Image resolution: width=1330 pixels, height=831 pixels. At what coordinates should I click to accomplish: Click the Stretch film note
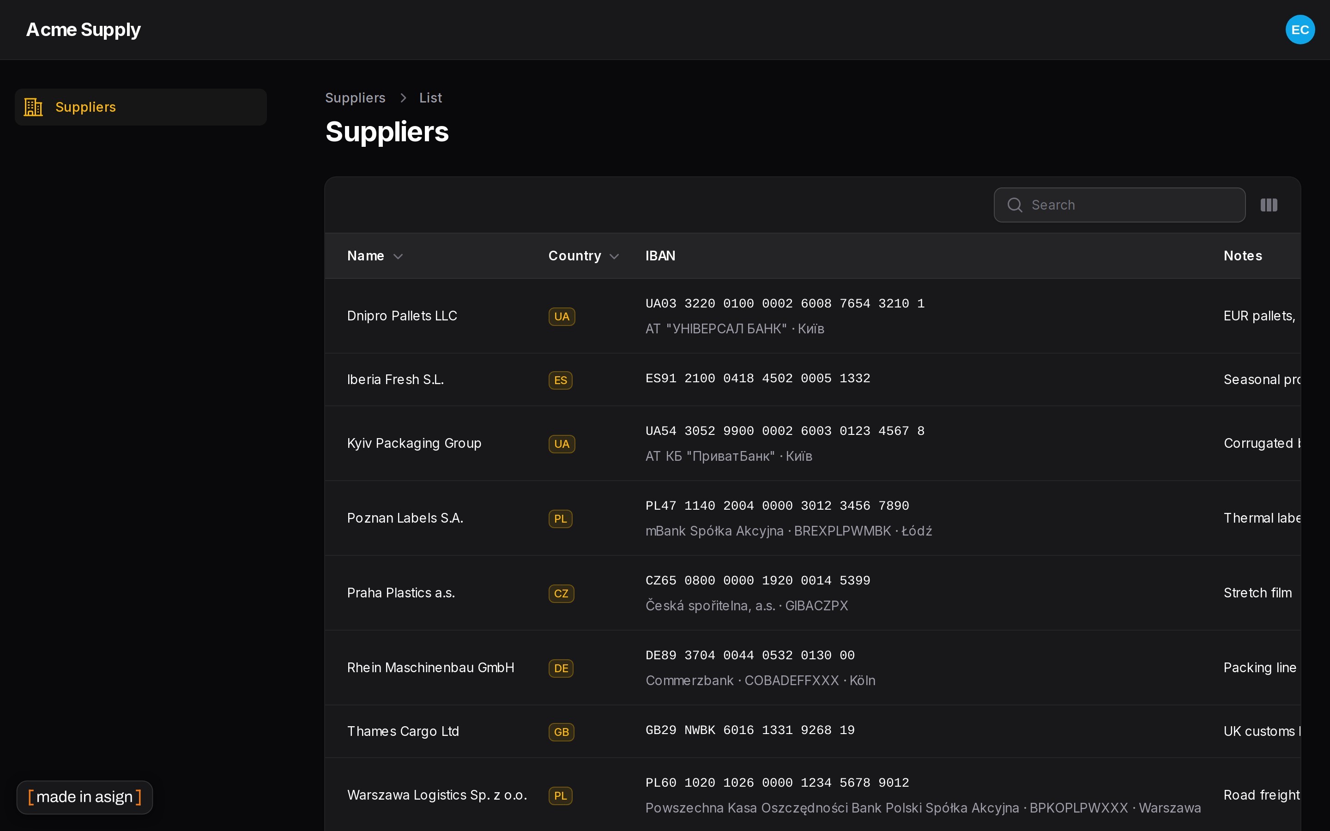click(x=1257, y=593)
